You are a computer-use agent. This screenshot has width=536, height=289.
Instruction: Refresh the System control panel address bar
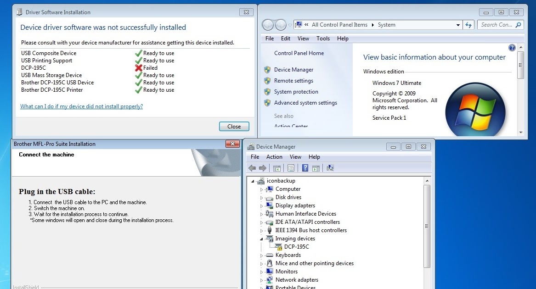pyautogui.click(x=468, y=25)
